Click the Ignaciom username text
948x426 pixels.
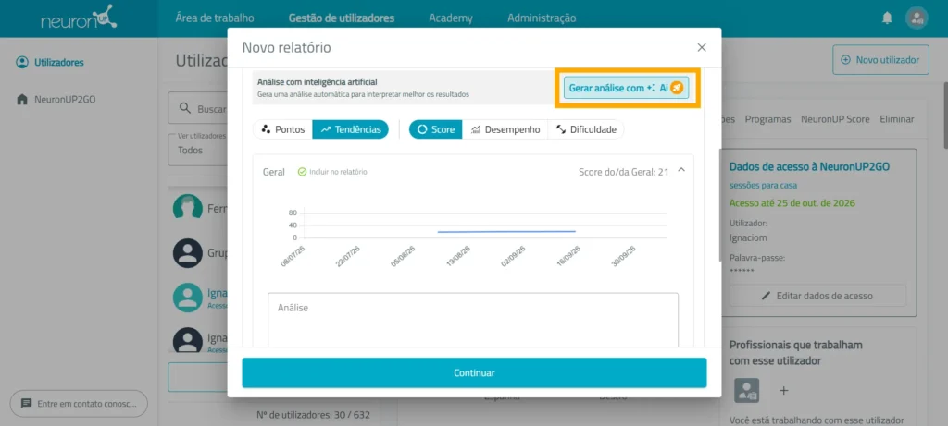(x=748, y=237)
